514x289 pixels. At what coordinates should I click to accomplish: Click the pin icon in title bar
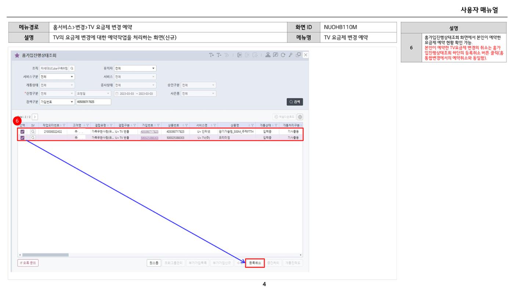click(290, 55)
